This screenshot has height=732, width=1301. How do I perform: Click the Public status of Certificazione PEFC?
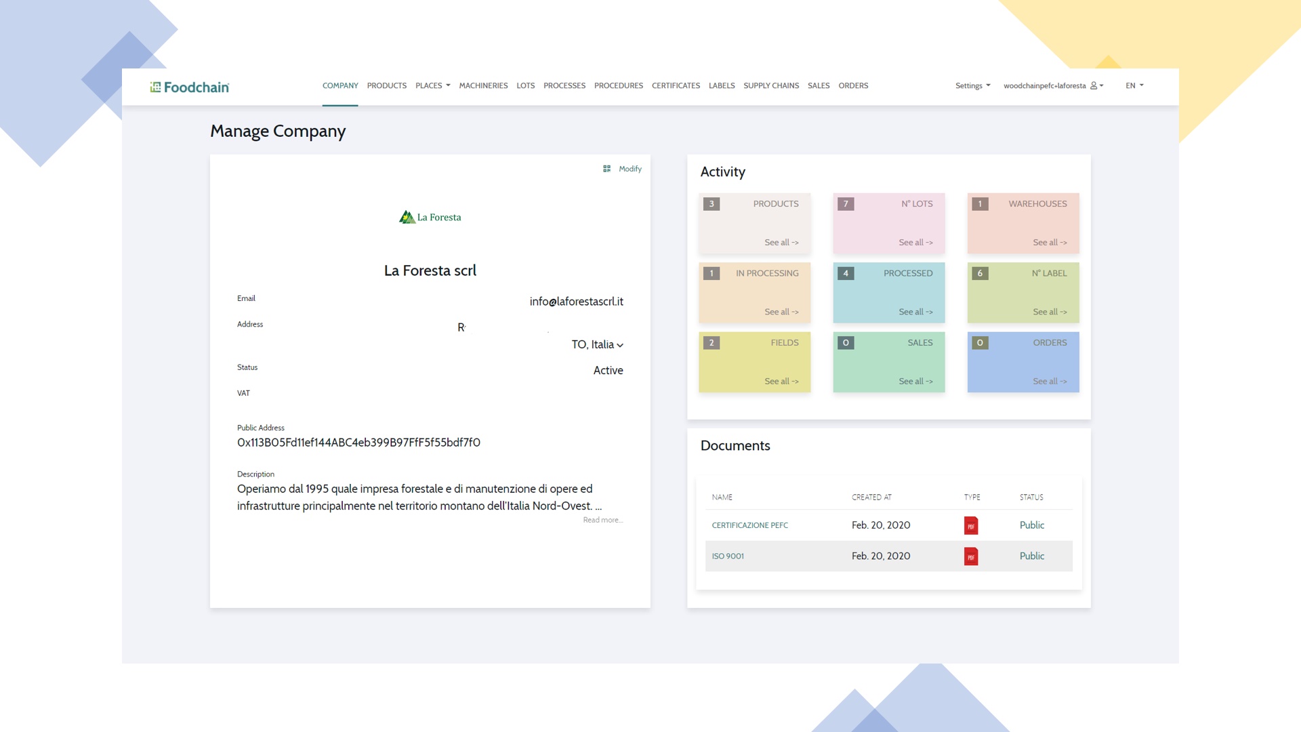[1032, 525]
